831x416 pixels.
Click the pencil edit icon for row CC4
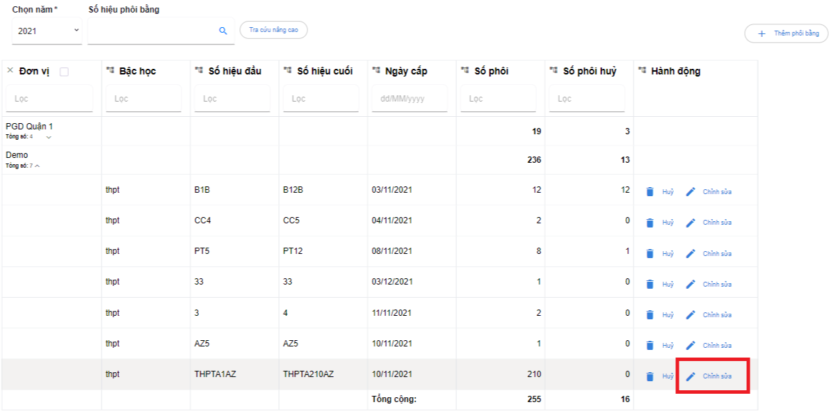click(x=691, y=223)
